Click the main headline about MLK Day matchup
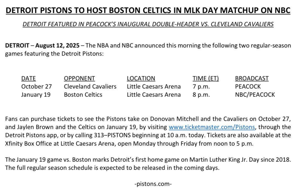Viewport: 301px width, 192px height. tap(148, 11)
